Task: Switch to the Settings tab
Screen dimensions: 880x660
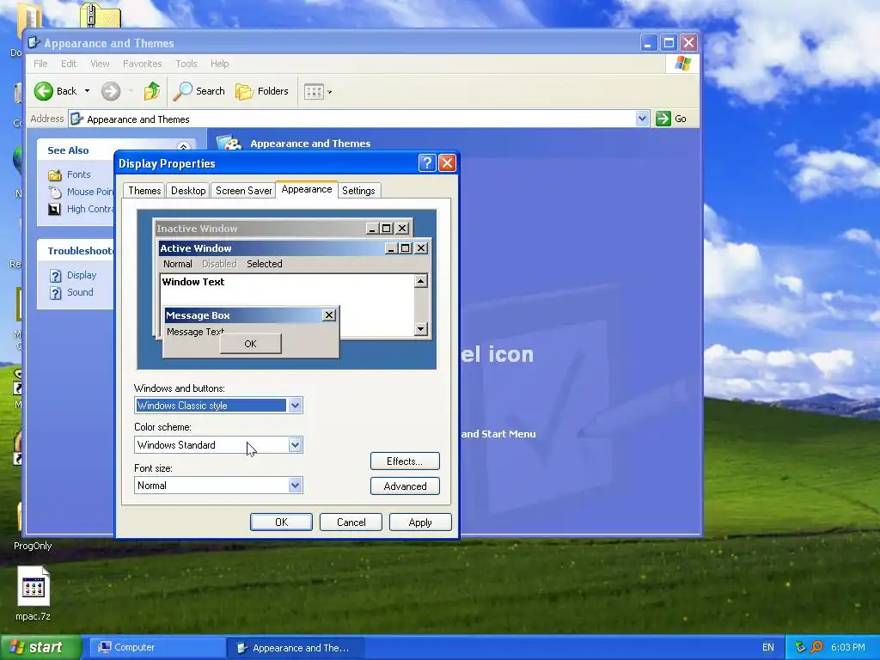Action: click(358, 191)
